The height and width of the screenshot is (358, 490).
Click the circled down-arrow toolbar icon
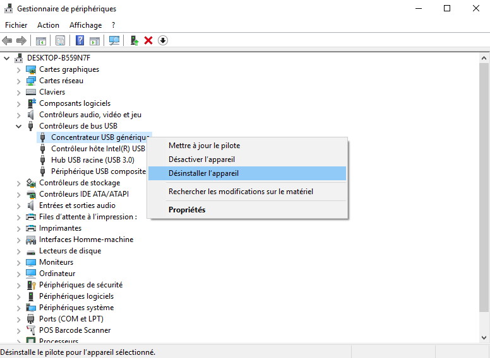pyautogui.click(x=163, y=40)
